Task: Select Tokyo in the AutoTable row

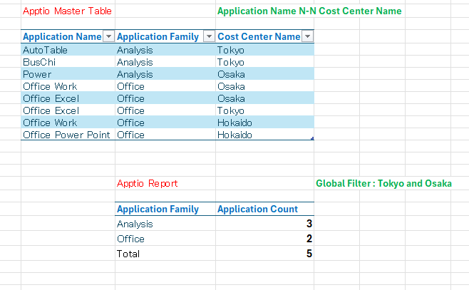Action: [x=230, y=50]
